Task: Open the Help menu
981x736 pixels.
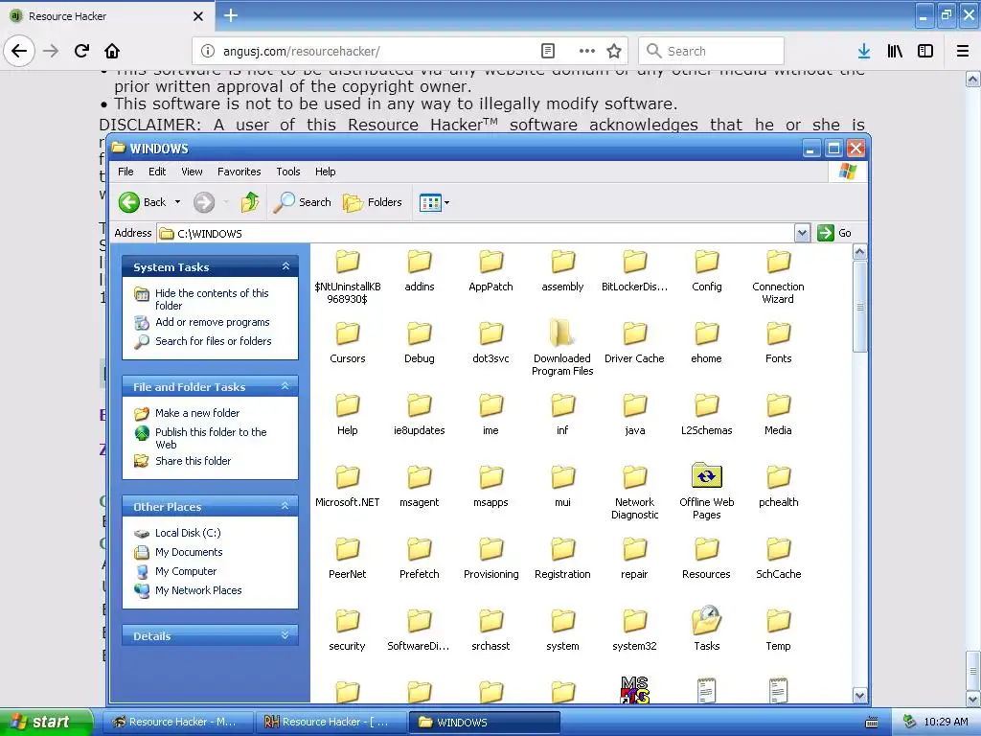Action: [325, 172]
